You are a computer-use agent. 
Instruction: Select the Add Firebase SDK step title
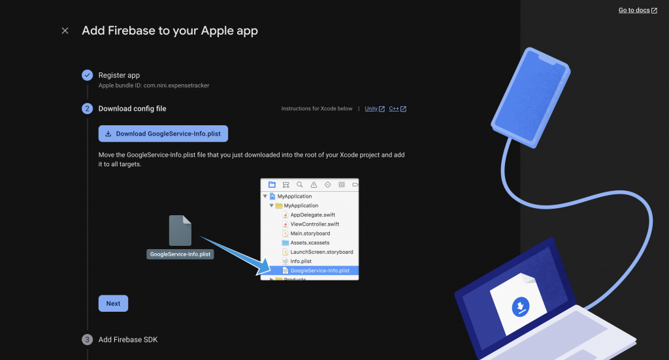[x=128, y=340]
